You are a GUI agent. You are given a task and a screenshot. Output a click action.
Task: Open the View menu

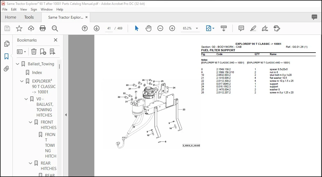click(x=23, y=9)
